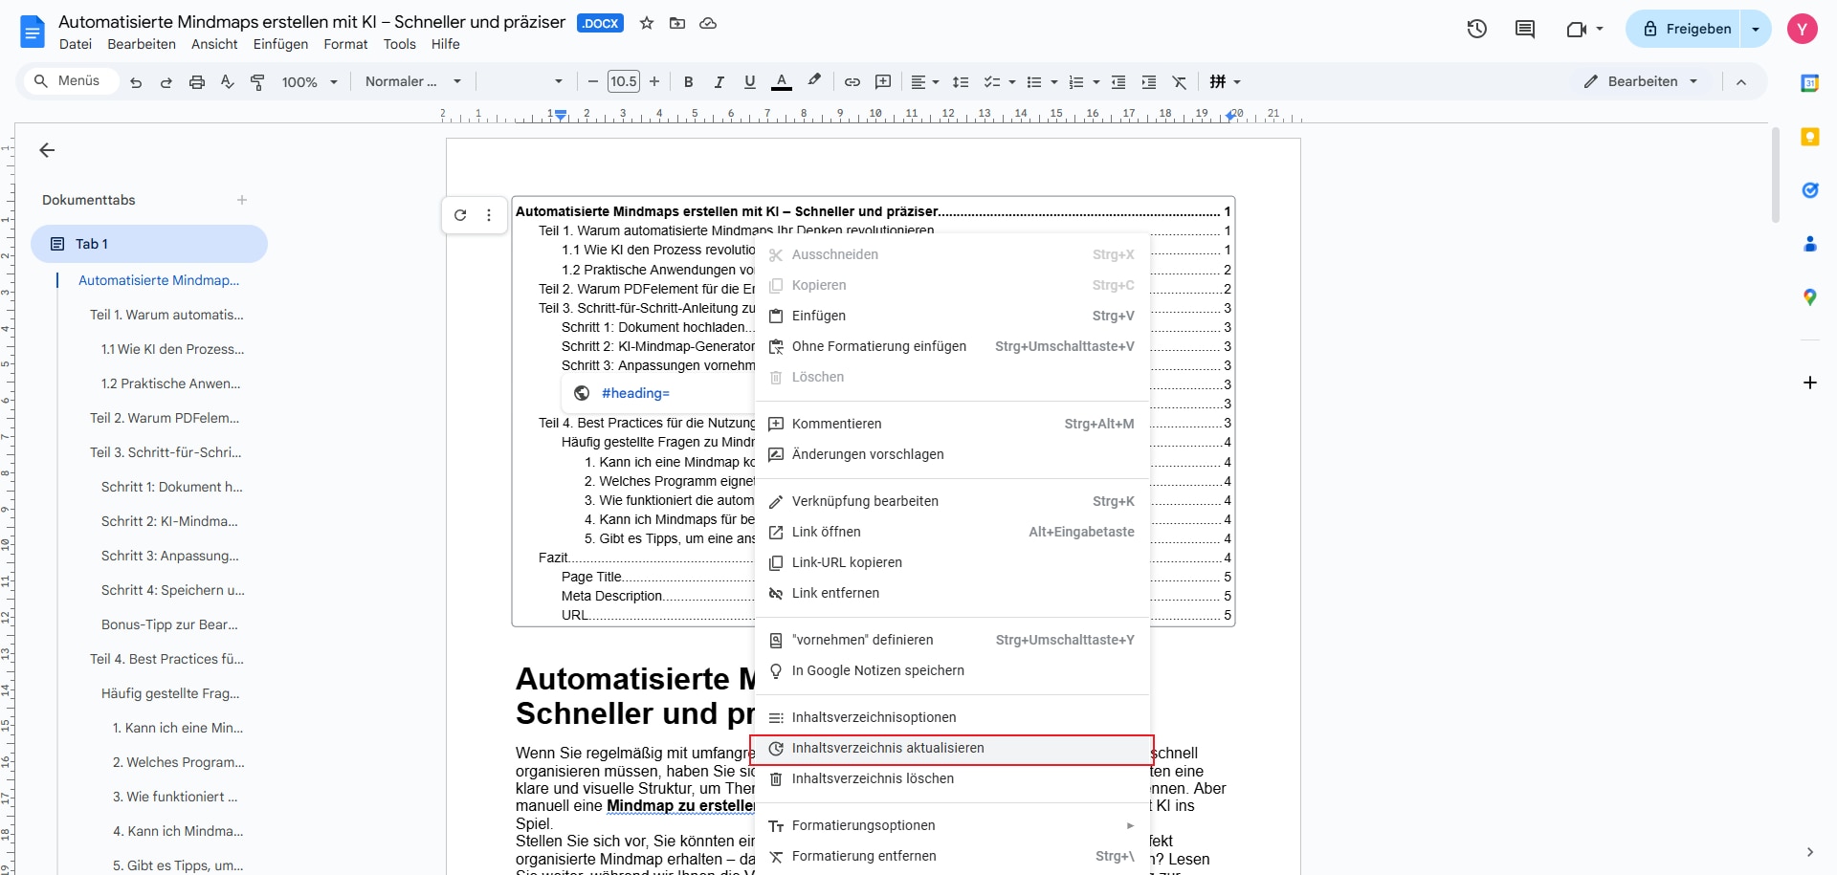The width and height of the screenshot is (1837, 875).
Task: Open the highlight color marker
Action: [x=814, y=81]
